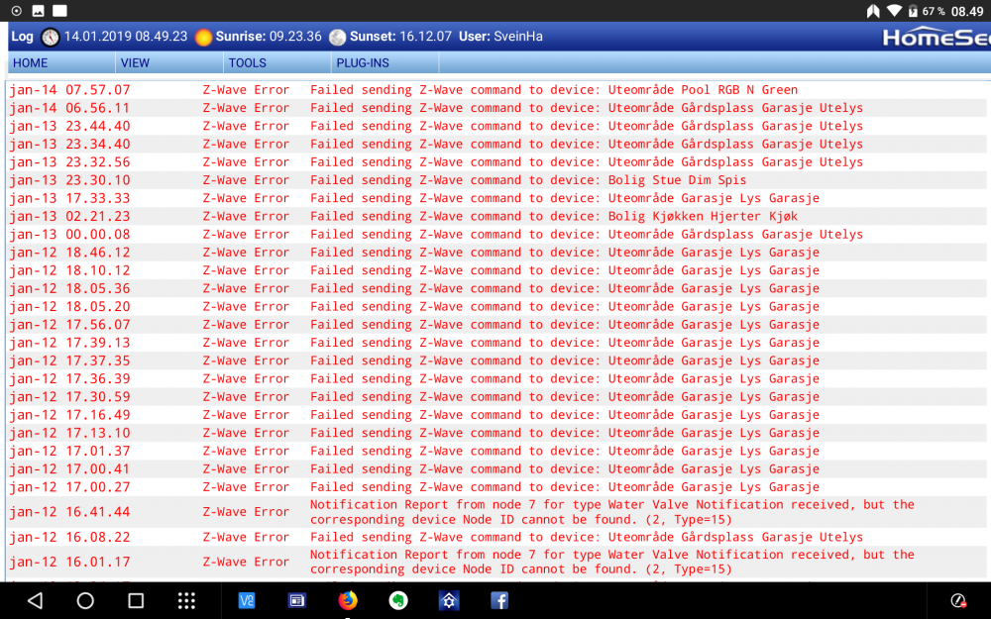Click the sunset icon in the header

[x=337, y=36]
